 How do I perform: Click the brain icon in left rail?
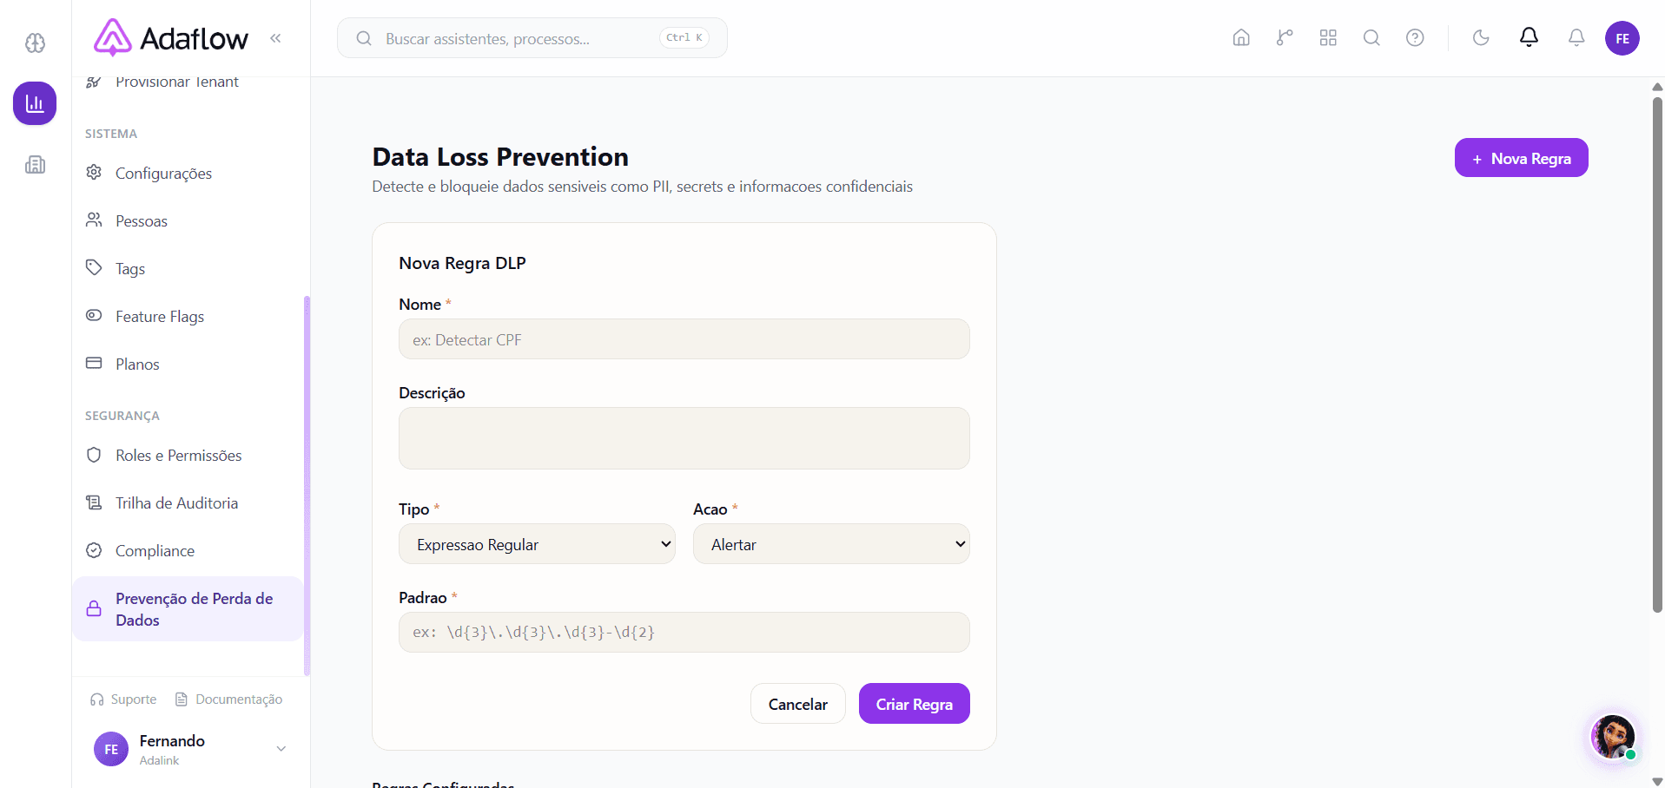tap(35, 43)
